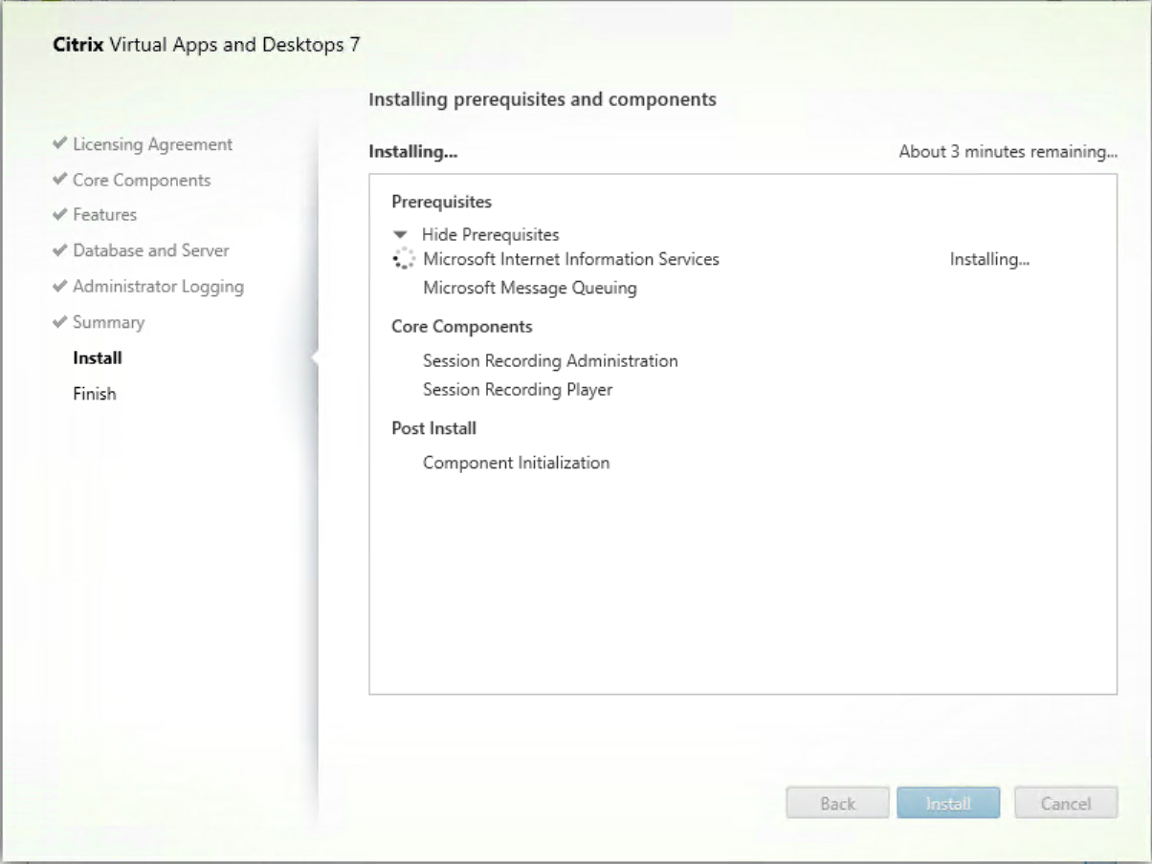Click the disabled Back button
The width and height of the screenshot is (1152, 864).
(837, 803)
